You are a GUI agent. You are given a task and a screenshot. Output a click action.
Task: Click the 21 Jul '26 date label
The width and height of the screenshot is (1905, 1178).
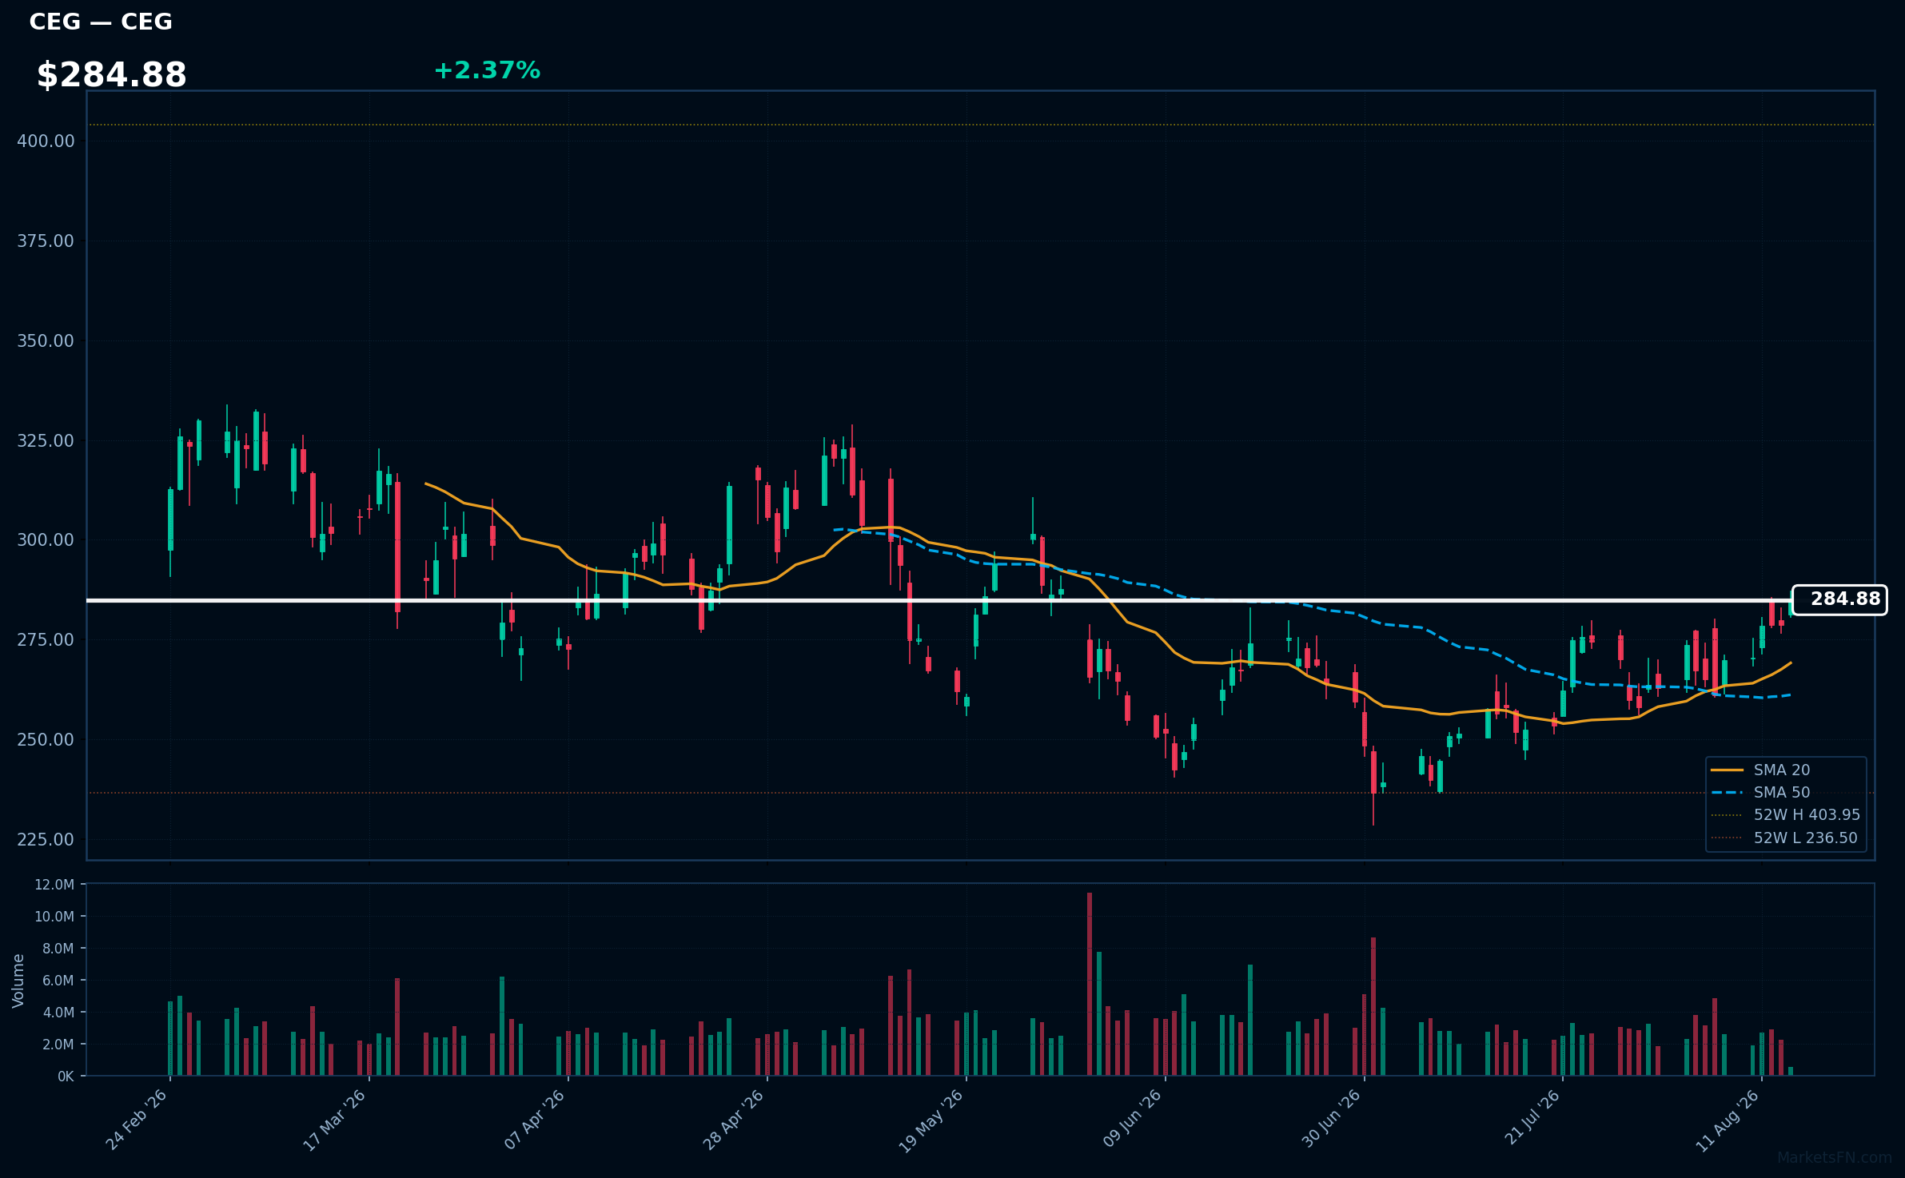click(x=1532, y=1117)
